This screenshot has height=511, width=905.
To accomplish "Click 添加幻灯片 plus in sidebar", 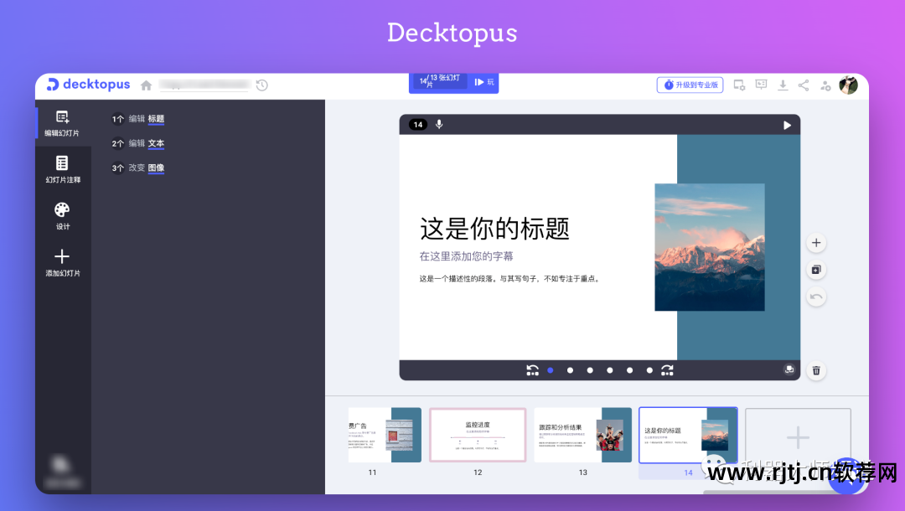I will (x=63, y=263).
